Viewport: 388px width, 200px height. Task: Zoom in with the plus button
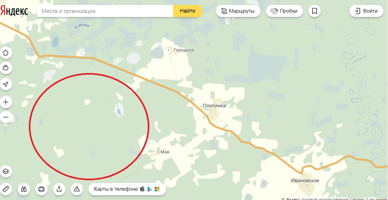6,102
